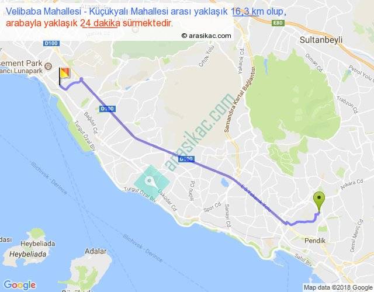Click the large green forest park area
Viewport: 374px width, 292px height.
(292, 100)
